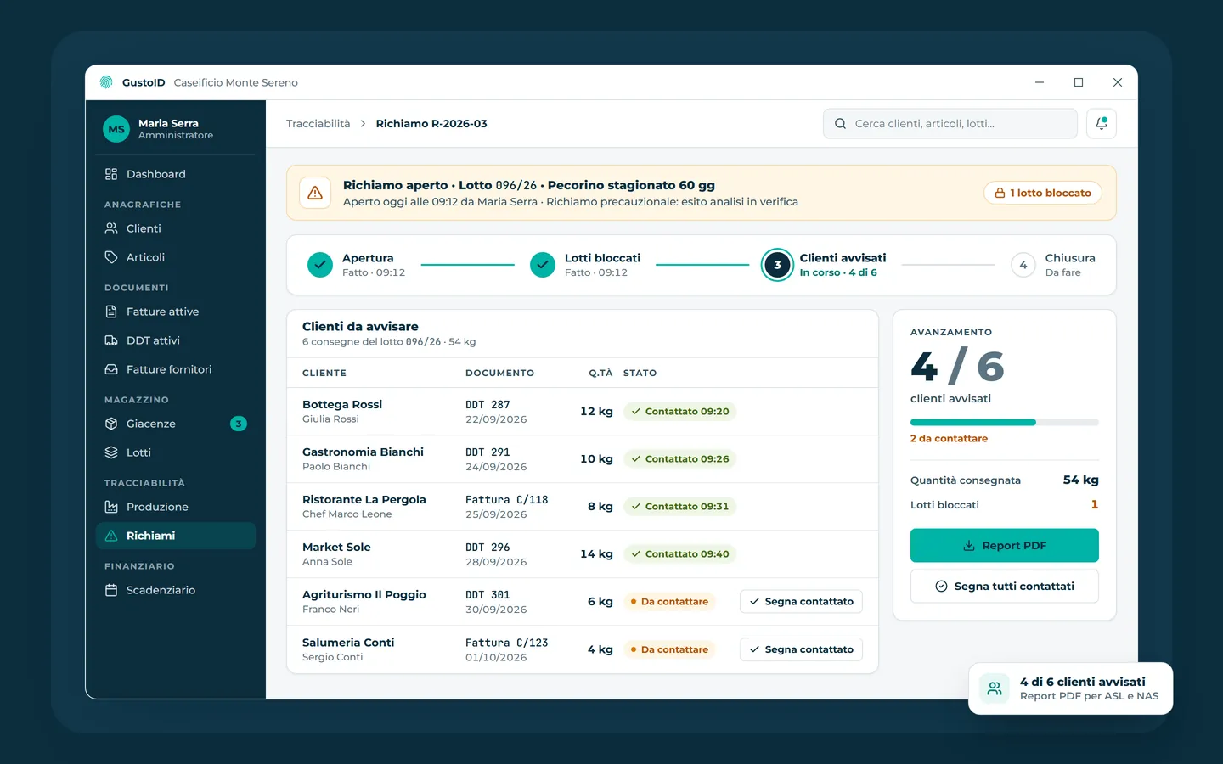Focus the search clienti, articoli, lotti field
The width and height of the screenshot is (1223, 764).
click(950, 124)
